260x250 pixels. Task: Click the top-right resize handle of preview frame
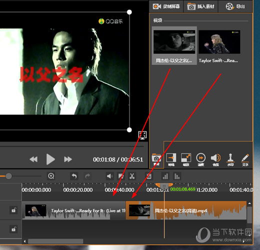[129, 12]
